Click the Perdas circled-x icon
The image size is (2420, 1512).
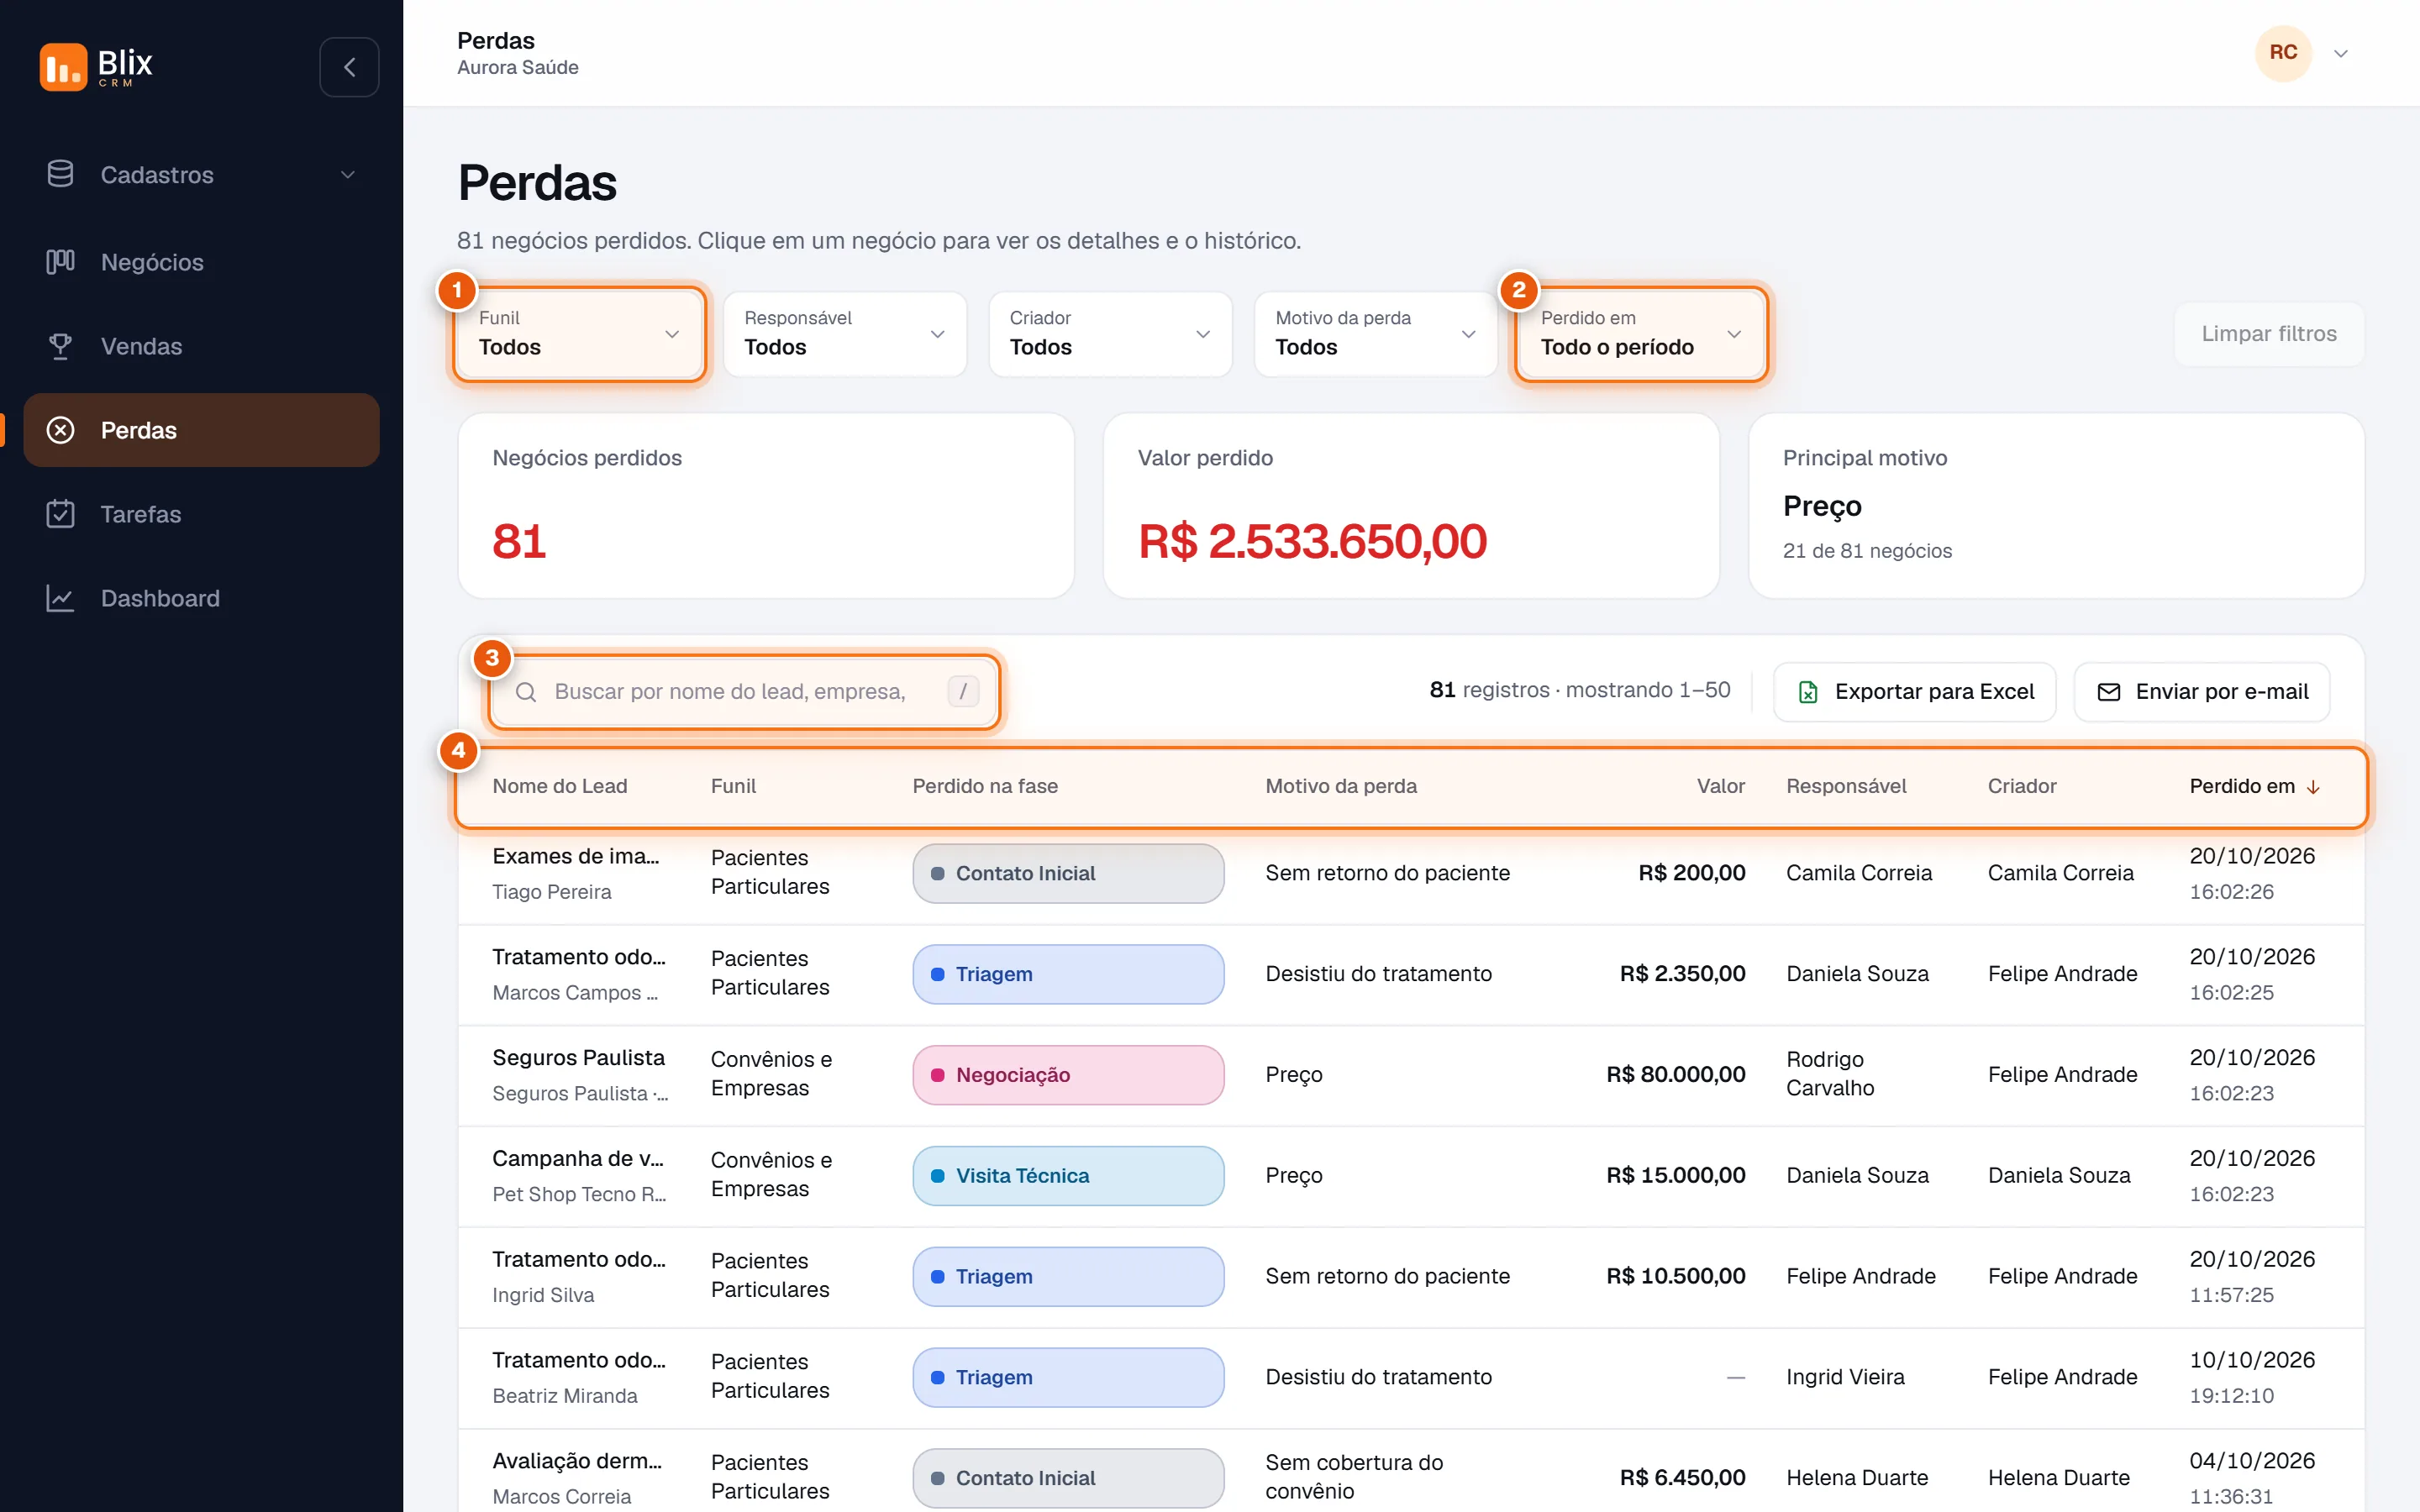[x=60, y=430]
